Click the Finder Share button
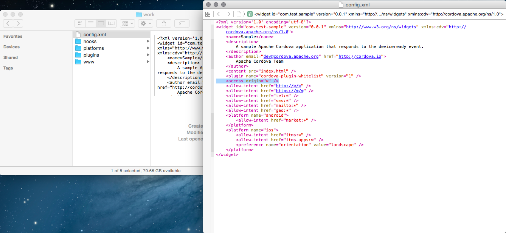 click(164, 23)
